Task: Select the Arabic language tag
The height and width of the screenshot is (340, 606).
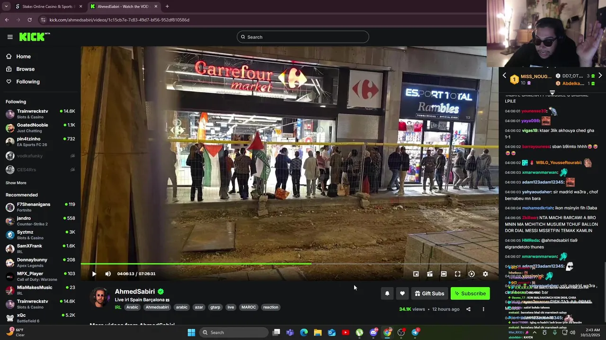Action: pyautogui.click(x=133, y=307)
